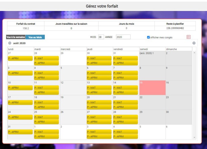Image resolution: width=207 pixels, height=149 pixels.
Task: Click the ANNEE input field
Action: pyautogui.click(x=123, y=37)
